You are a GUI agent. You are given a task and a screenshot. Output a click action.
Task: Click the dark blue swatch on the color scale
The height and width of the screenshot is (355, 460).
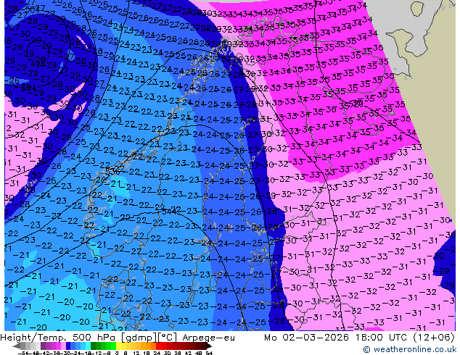(x=68, y=346)
